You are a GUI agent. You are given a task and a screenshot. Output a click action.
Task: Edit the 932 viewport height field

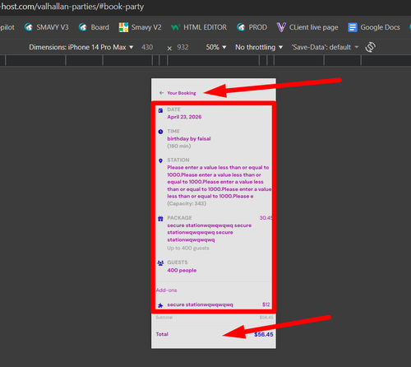click(x=182, y=47)
